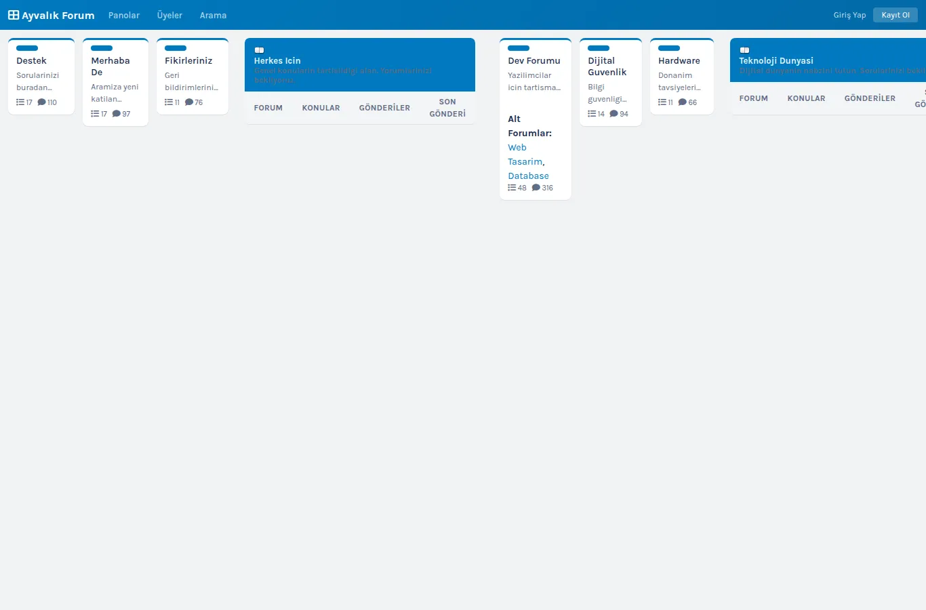This screenshot has width=926, height=610.
Task: Open the Dijital Guvenlik forum title
Action: click(x=607, y=66)
